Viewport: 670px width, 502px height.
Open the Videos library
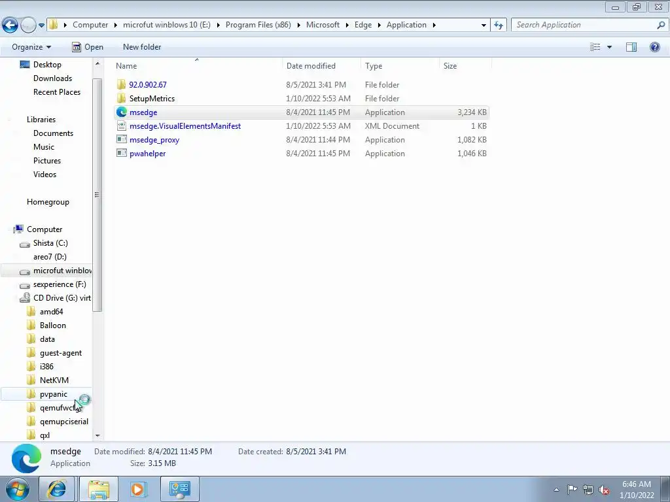(44, 174)
